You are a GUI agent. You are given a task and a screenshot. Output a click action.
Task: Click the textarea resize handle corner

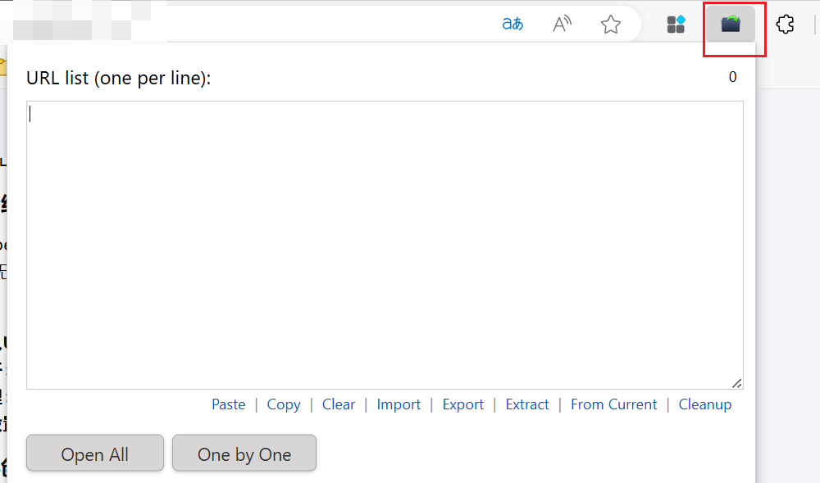736,382
